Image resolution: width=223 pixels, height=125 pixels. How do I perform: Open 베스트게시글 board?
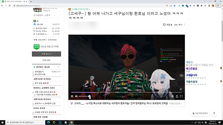coord(40,74)
